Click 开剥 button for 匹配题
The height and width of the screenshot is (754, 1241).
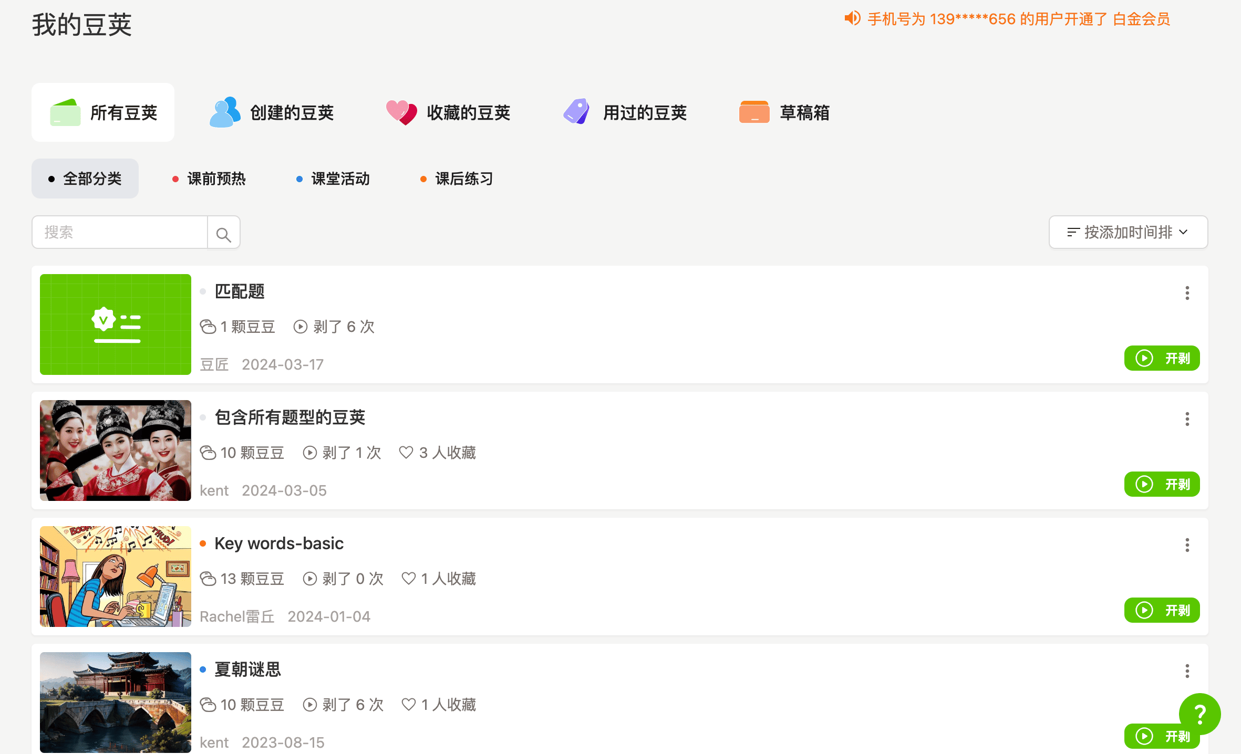pyautogui.click(x=1162, y=358)
